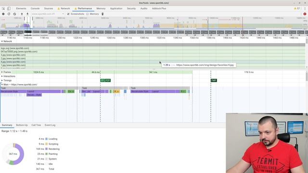Image resolution: width=308 pixels, height=173 pixels.
Task: Start recording with the Record button
Action: tap(3, 14)
